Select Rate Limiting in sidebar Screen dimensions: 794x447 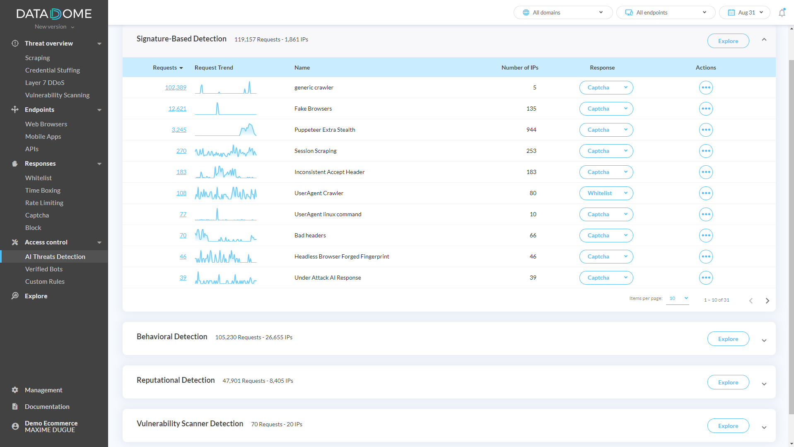click(44, 203)
